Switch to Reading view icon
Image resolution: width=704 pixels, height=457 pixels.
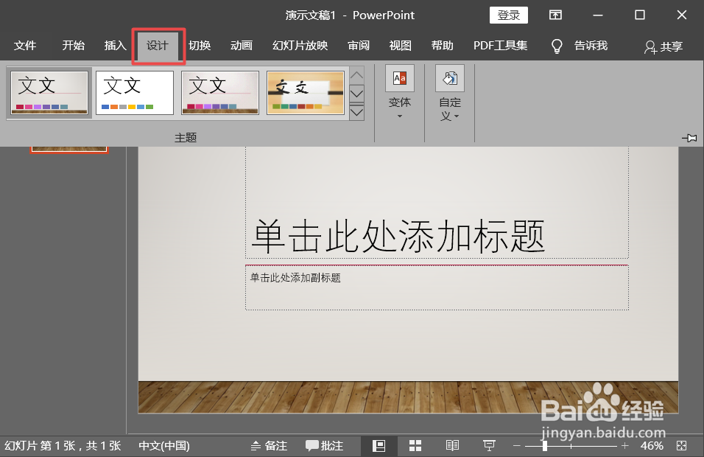452,446
